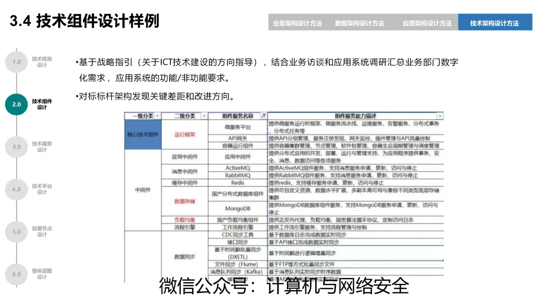Select the 技术服务设计 step label

point(42,147)
